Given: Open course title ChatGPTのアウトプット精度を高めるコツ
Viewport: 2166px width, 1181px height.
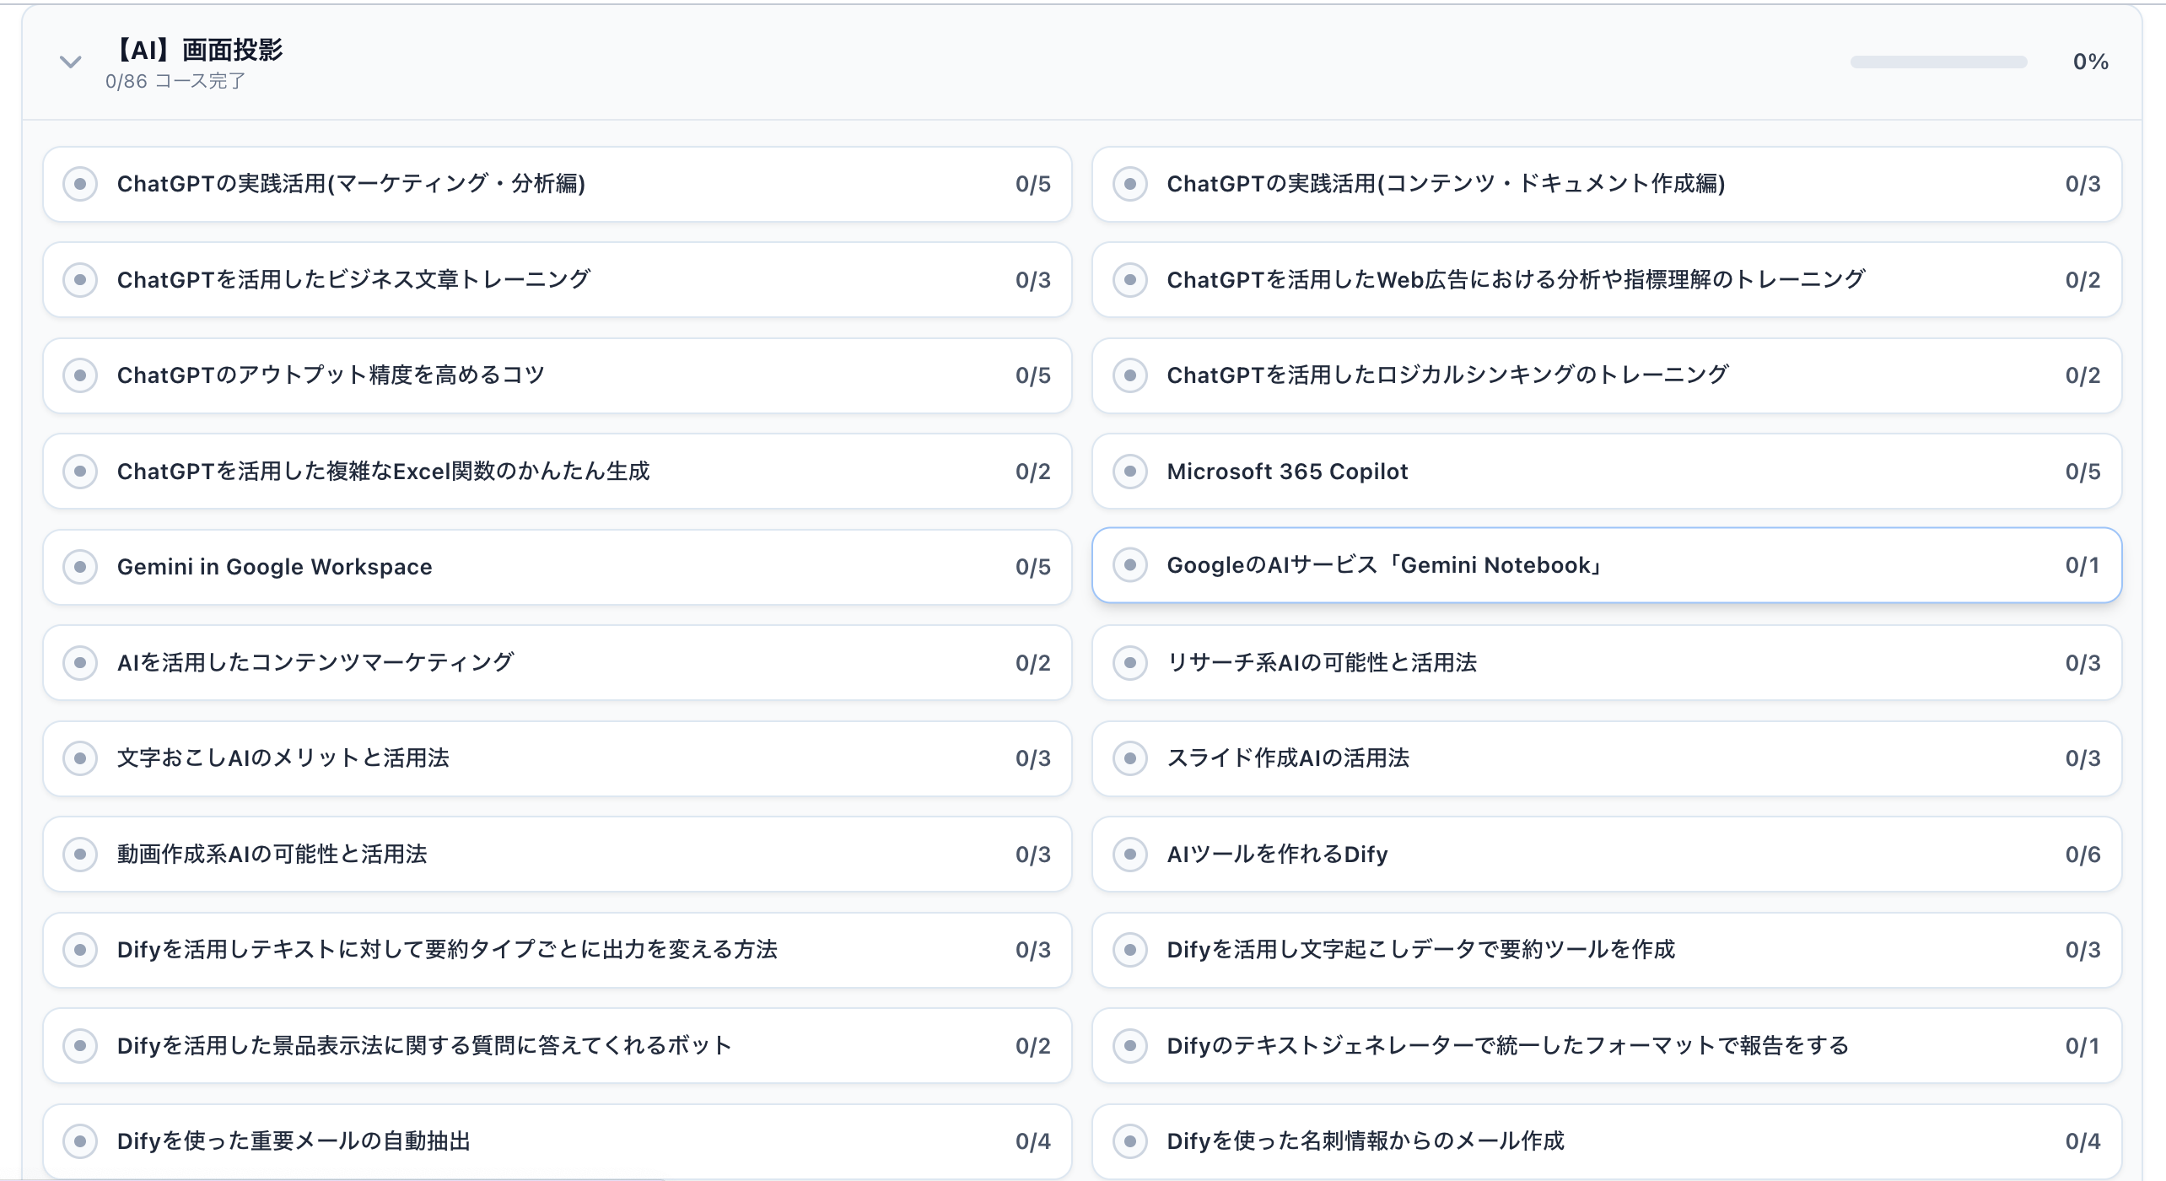Looking at the screenshot, I should point(331,375).
